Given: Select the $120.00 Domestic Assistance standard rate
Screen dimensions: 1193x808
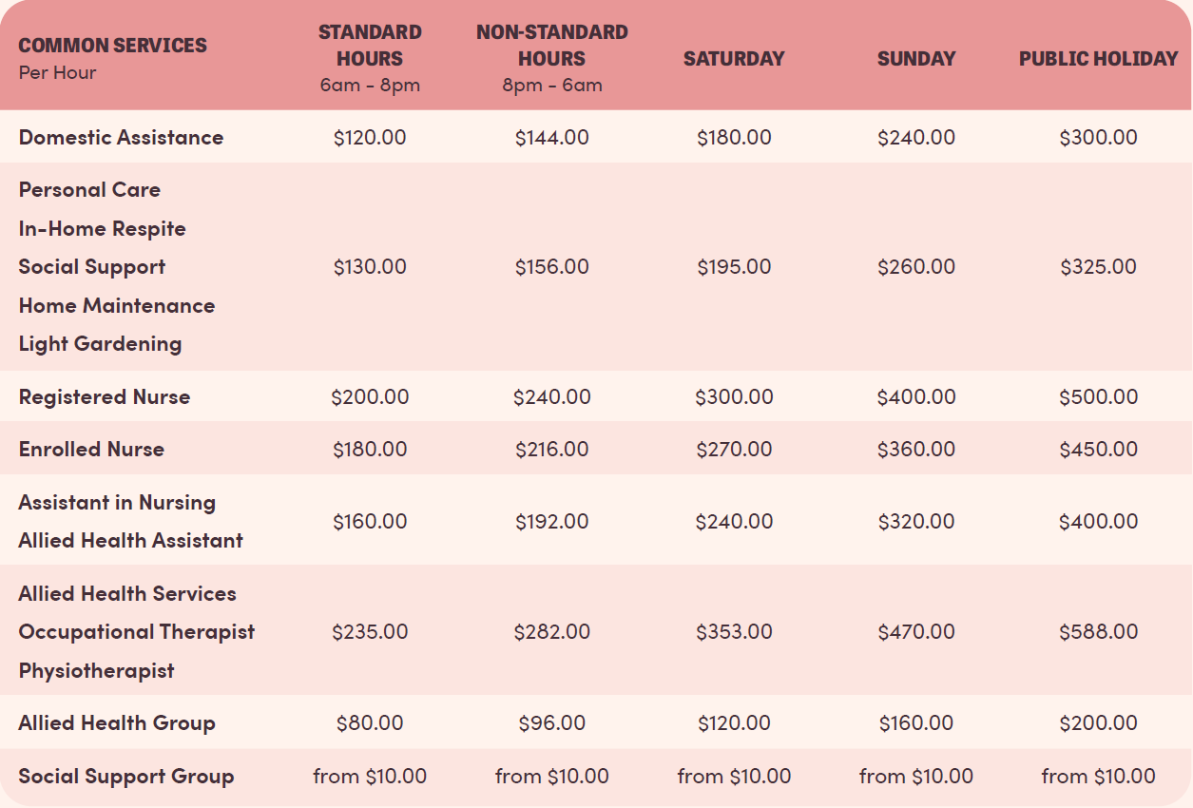Looking at the screenshot, I should [x=370, y=137].
